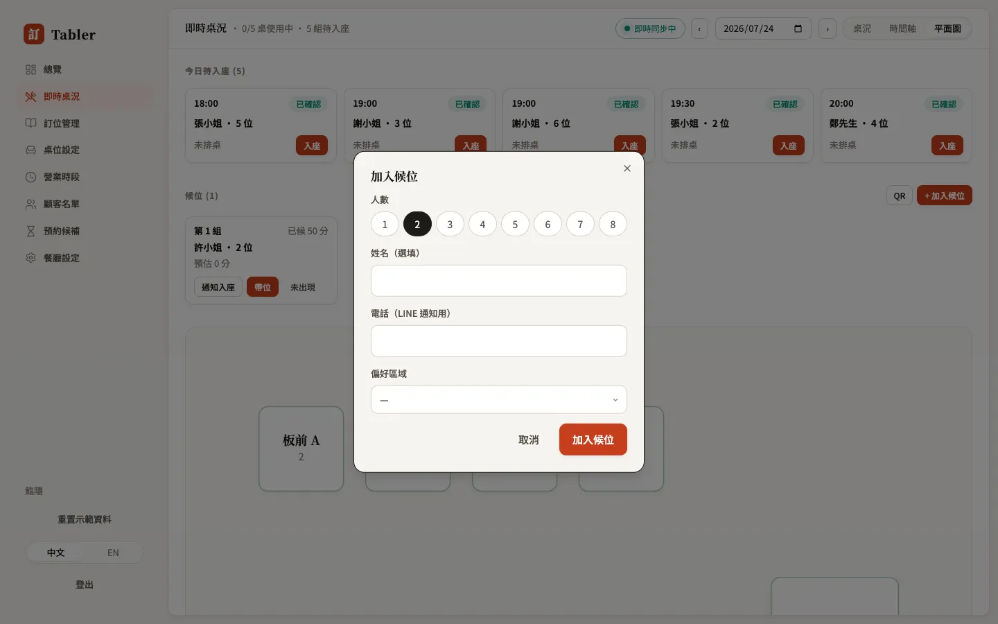The image size is (998, 624).
Task: Mark 許小姐 as 未出現
Action: [303, 287]
